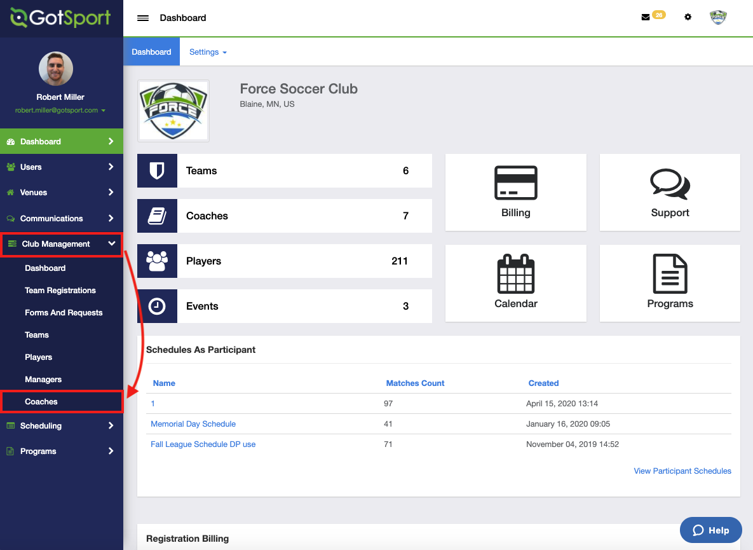Expand the sidebar Programs chevron

coord(111,451)
